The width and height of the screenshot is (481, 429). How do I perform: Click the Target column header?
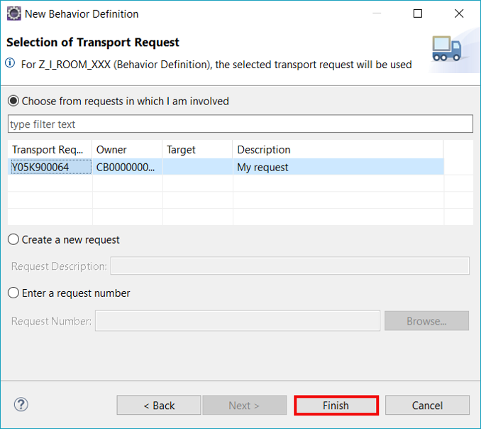click(x=197, y=150)
